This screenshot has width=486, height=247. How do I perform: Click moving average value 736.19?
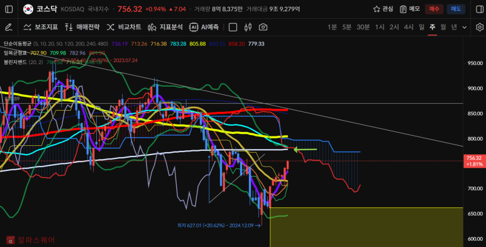pos(119,44)
